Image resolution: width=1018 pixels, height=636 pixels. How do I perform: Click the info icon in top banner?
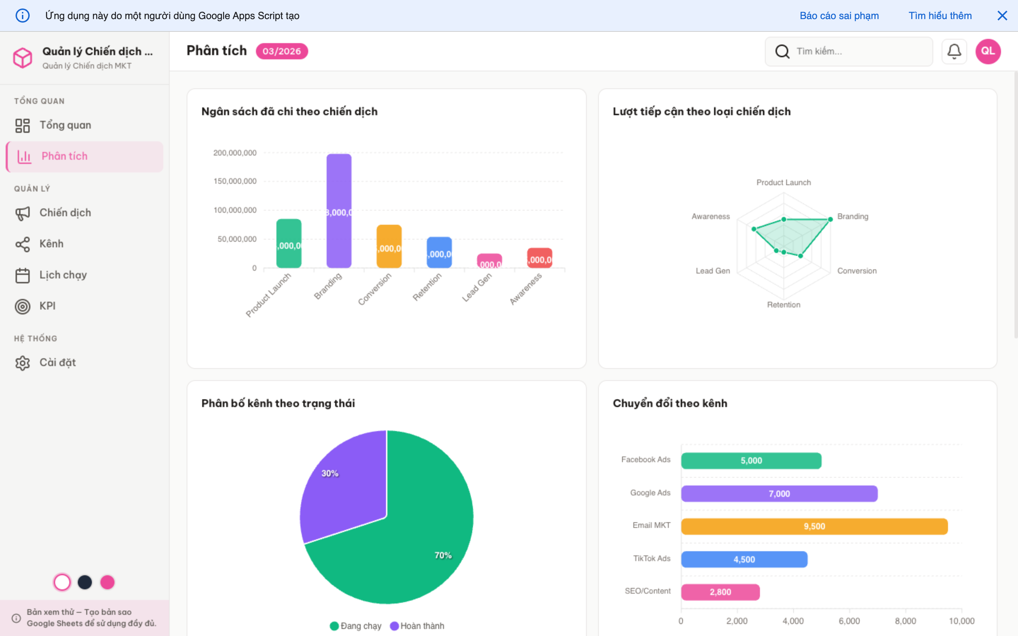23,16
